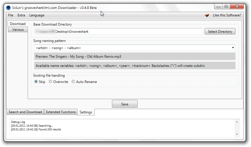Screen dimensions: 251x147
Task: Switch to Search and Download tab
Action: (x=25, y=112)
